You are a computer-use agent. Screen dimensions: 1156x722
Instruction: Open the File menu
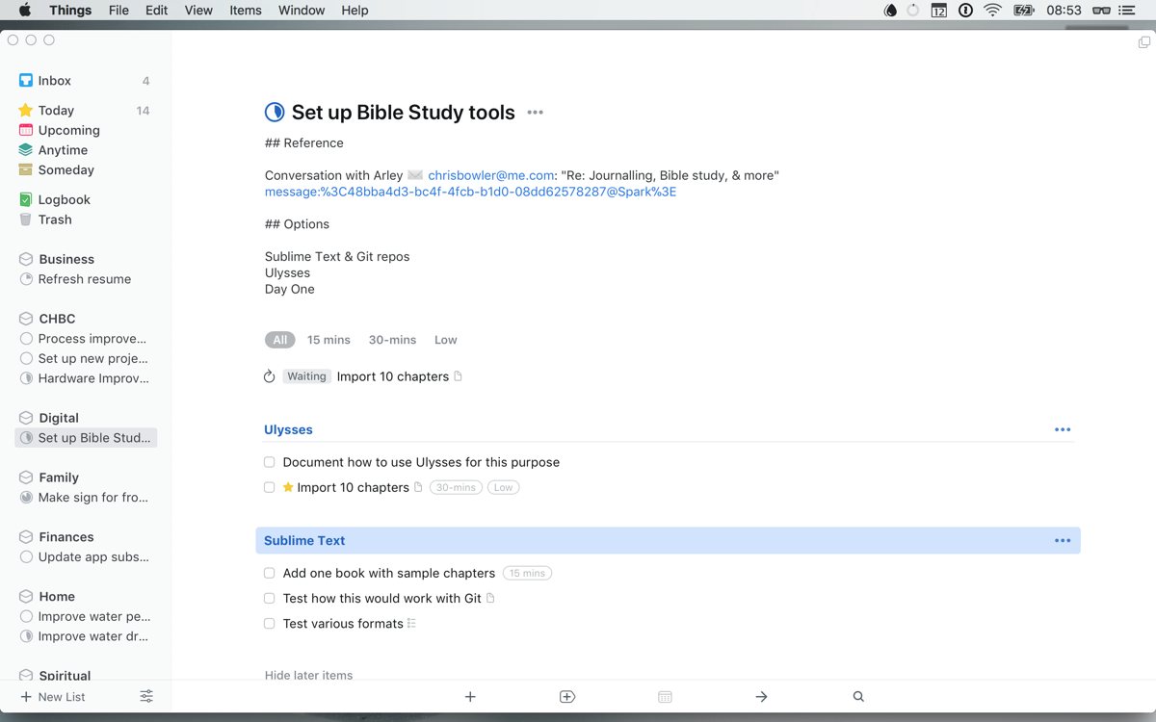[x=118, y=11]
